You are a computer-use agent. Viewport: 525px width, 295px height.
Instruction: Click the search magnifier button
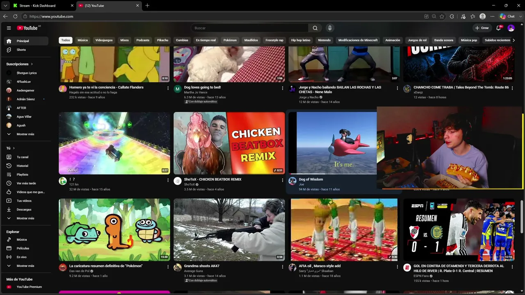315,28
